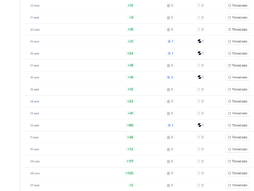Viewport: 254px width, 191px height.
Task: Click the mentions badge for 08 мая
Action: pos(170,173)
